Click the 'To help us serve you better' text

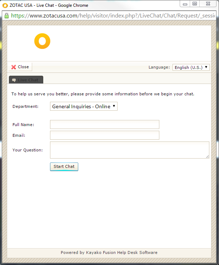(103, 94)
